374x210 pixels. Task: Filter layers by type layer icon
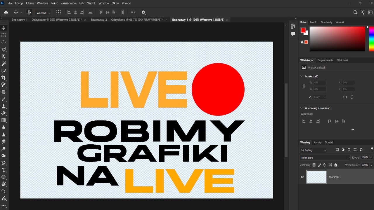(x=349, y=150)
